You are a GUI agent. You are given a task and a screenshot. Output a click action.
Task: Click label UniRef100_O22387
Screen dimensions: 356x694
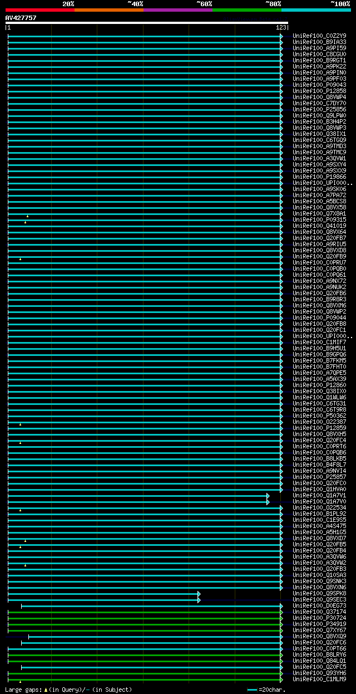[319, 422]
